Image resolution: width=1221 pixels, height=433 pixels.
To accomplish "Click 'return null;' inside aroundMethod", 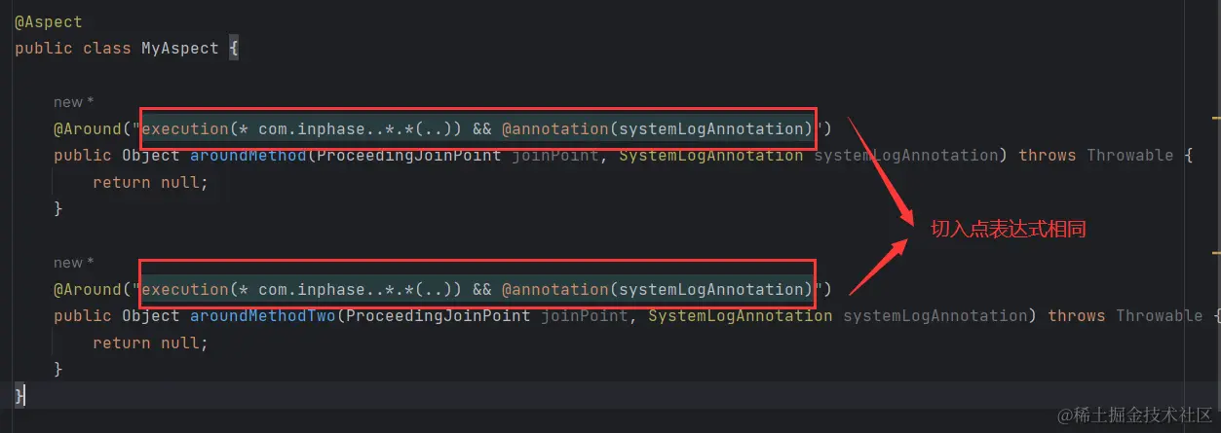I will 150,182.
